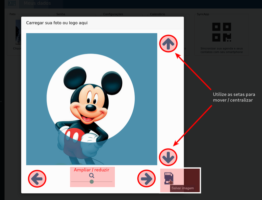Save the image with the memory card icon

[x=169, y=178]
